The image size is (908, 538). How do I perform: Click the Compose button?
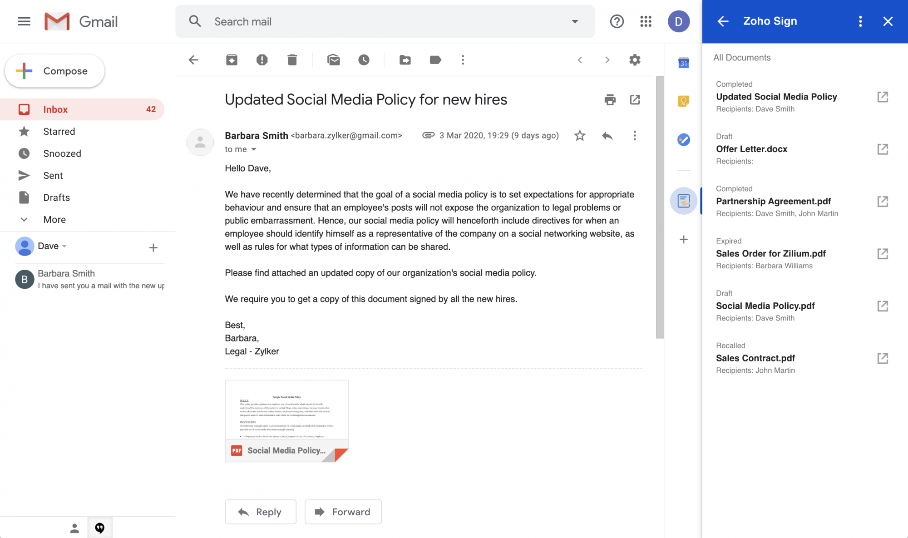pos(54,71)
